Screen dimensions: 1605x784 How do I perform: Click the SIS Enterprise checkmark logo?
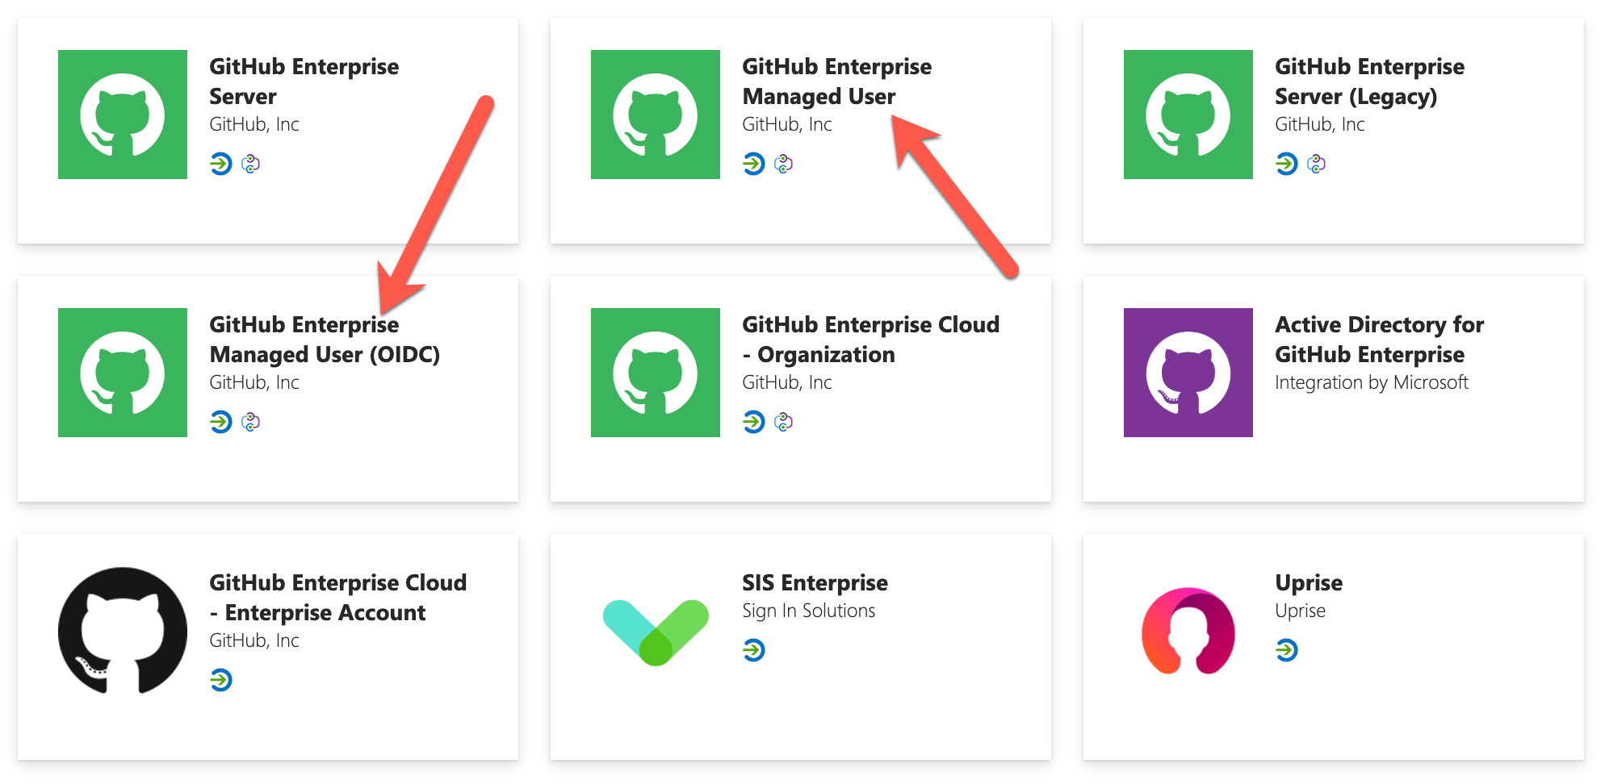[656, 632]
